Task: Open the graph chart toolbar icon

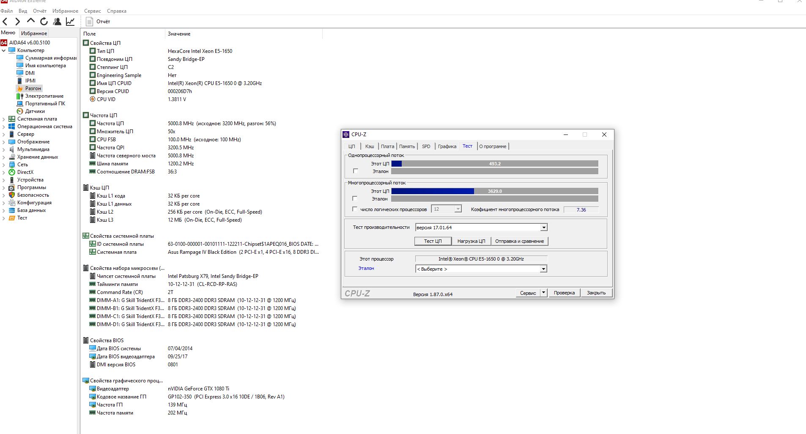Action: click(x=70, y=22)
